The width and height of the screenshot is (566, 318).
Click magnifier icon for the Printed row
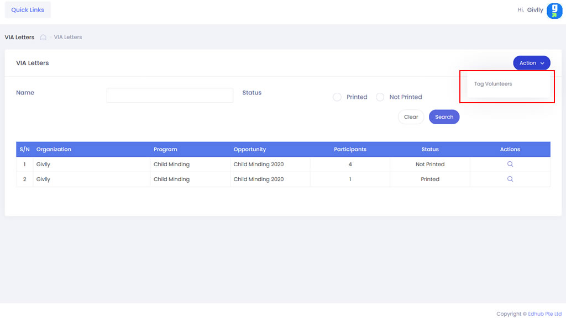coord(510,179)
